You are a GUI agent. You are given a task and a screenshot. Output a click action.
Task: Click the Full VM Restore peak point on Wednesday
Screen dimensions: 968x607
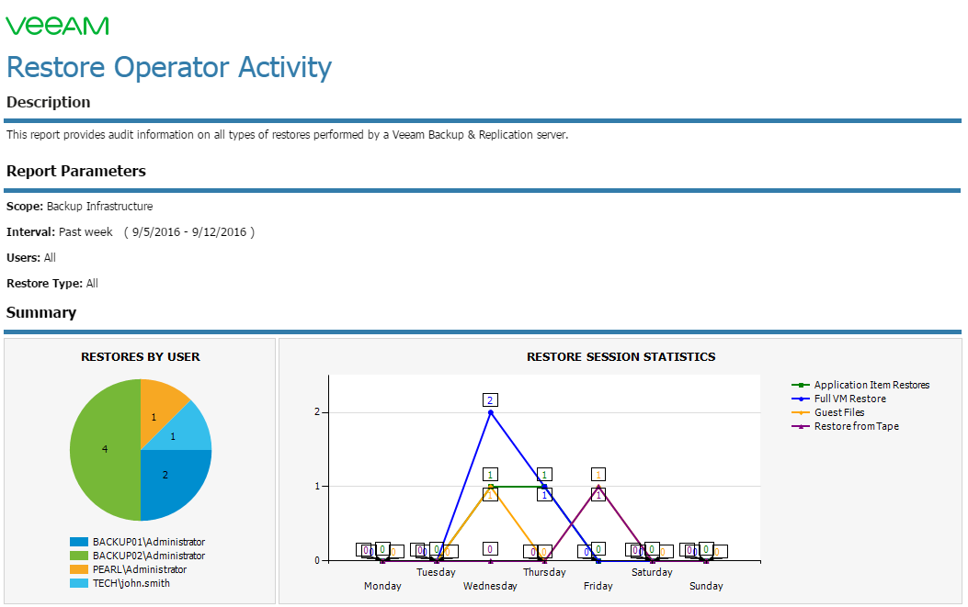pos(491,412)
